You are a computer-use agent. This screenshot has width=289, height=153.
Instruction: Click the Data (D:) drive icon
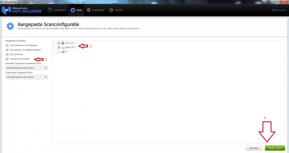click(63, 47)
